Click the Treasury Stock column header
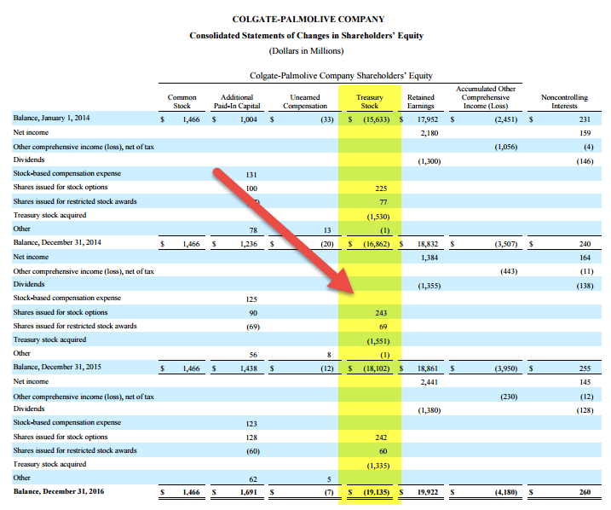The width and height of the screenshot is (611, 510). (369, 101)
